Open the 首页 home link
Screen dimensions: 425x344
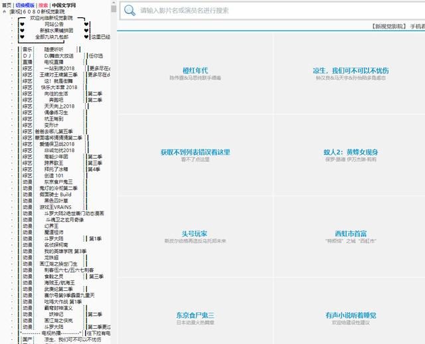click(7, 5)
